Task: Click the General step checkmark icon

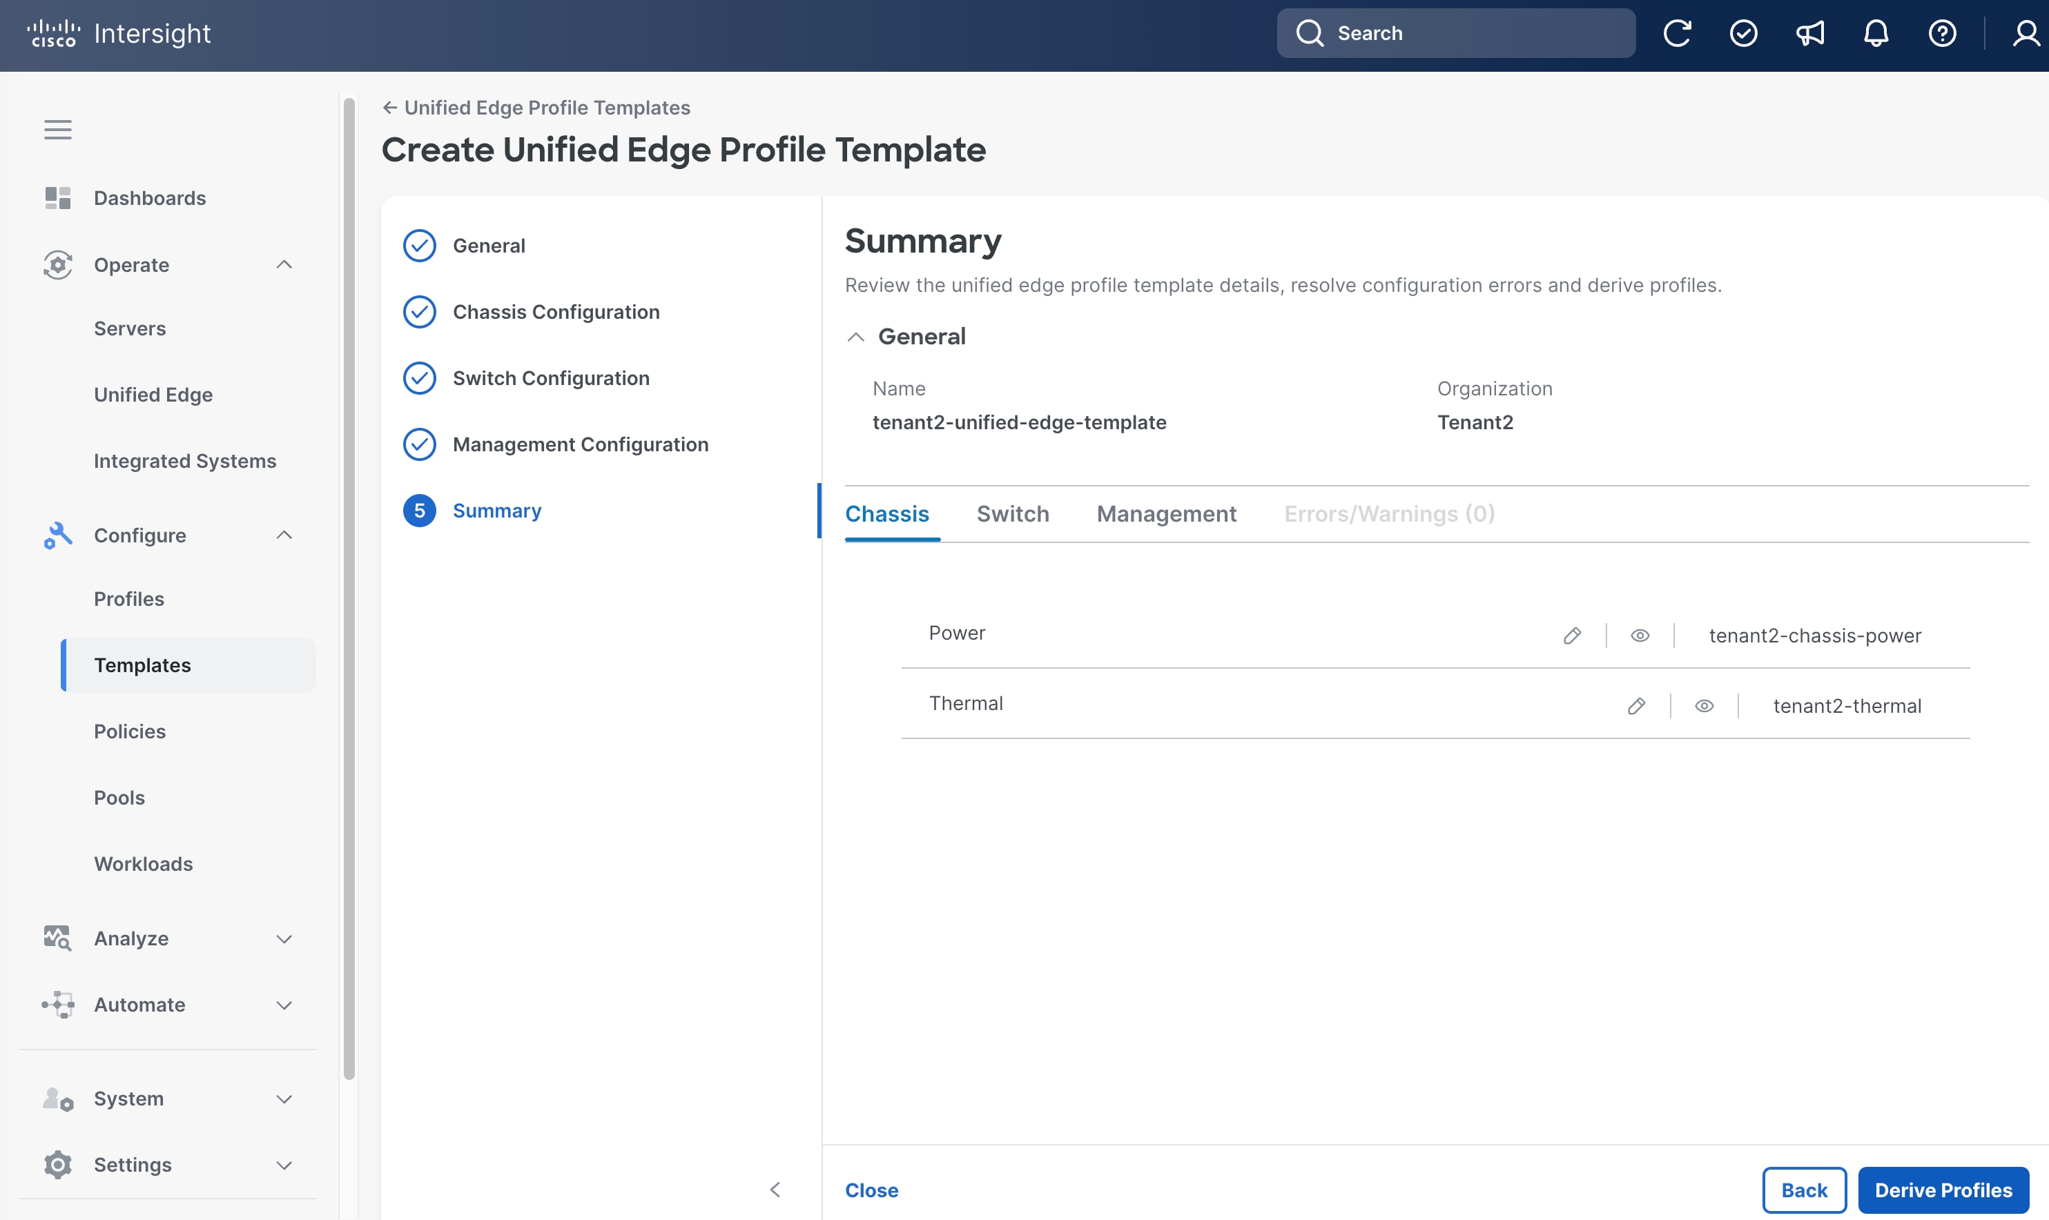Action: pyautogui.click(x=419, y=246)
